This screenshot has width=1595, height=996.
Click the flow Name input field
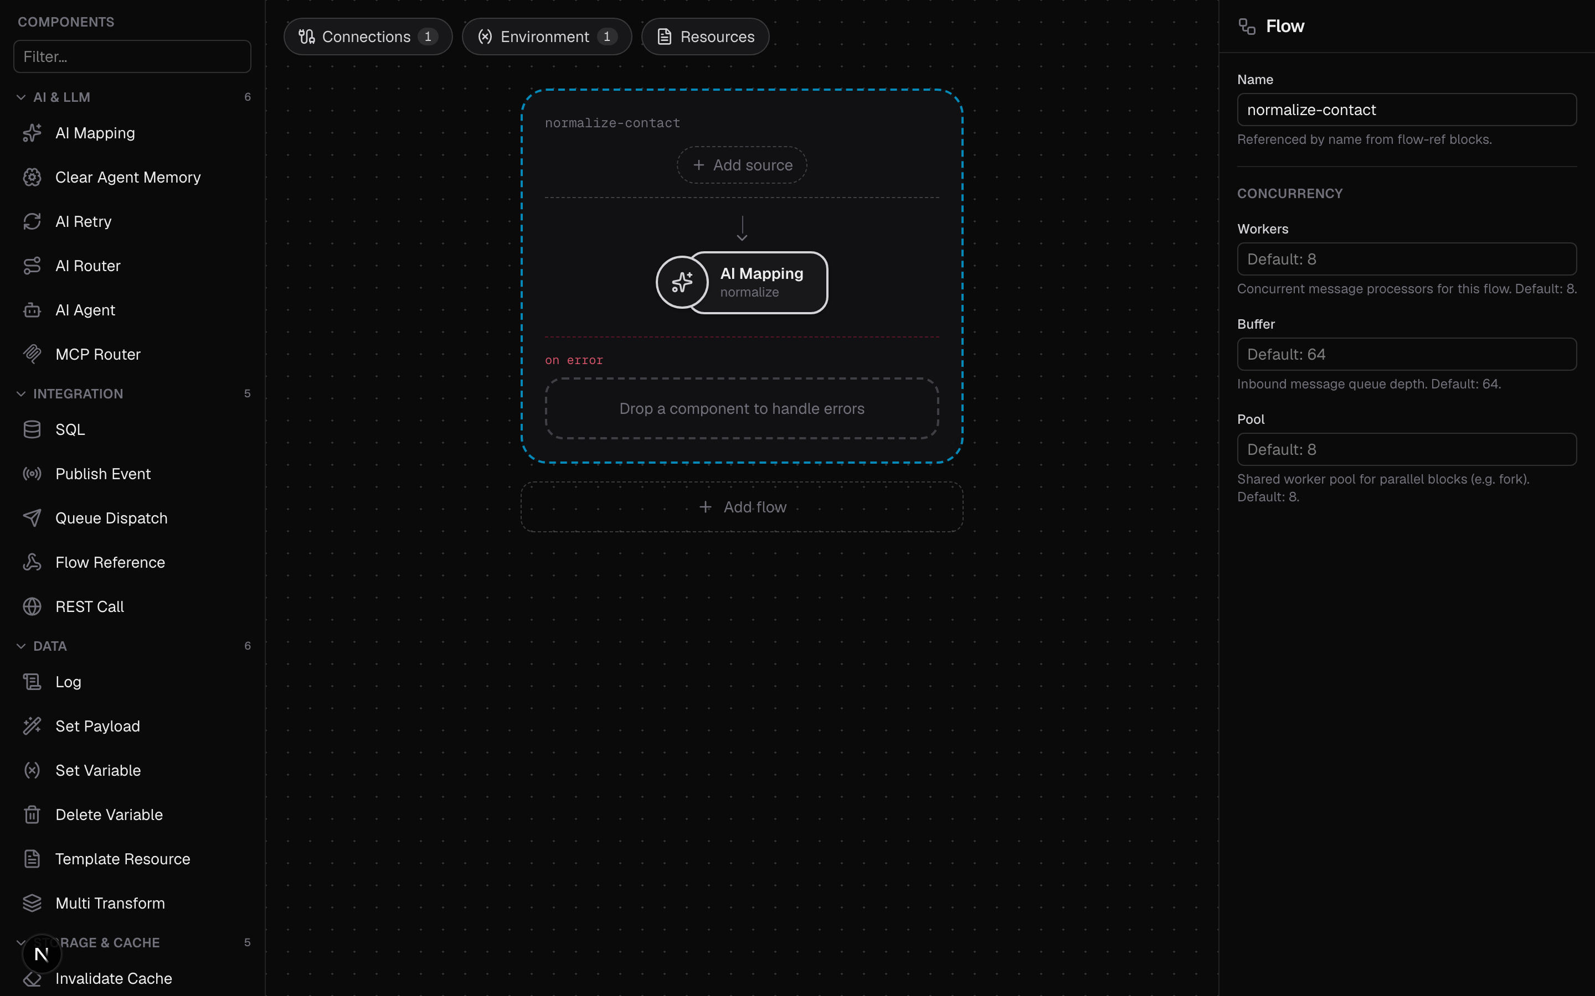(1407, 110)
